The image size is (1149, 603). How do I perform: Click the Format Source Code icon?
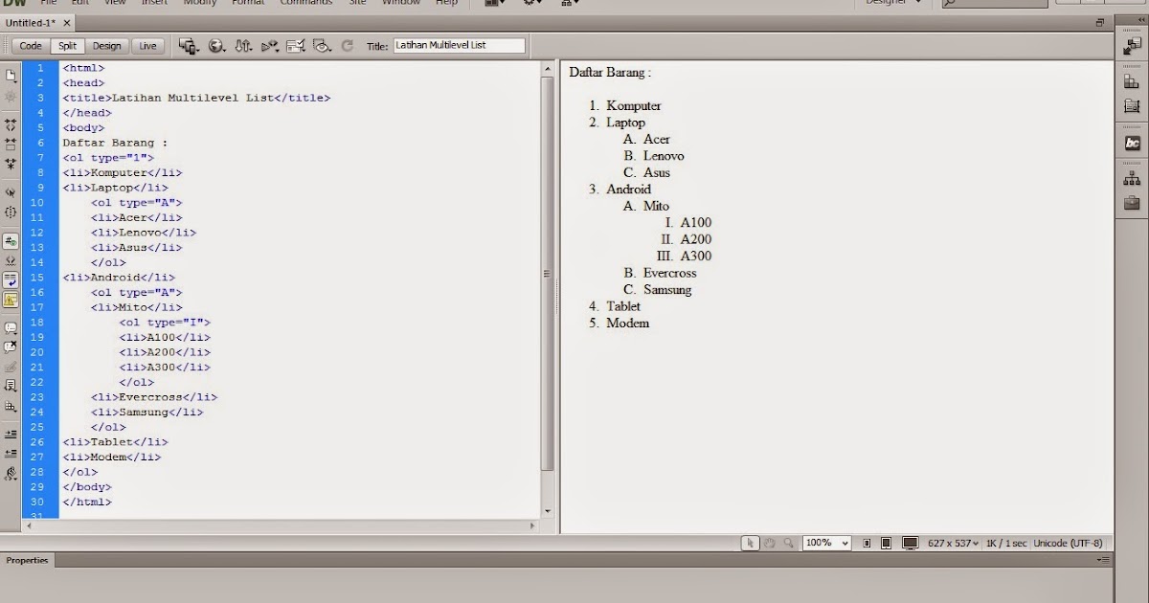click(x=11, y=473)
